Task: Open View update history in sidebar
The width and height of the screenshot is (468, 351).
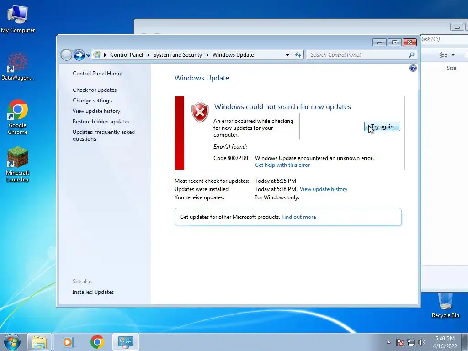Action: (96, 111)
